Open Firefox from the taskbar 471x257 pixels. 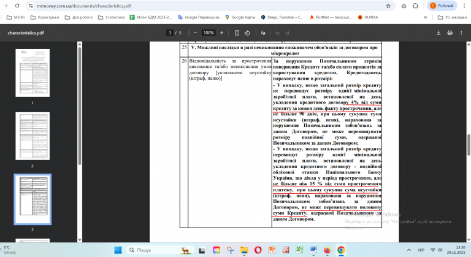(327, 250)
